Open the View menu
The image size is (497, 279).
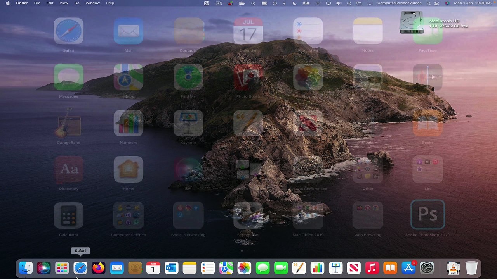pos(64,3)
